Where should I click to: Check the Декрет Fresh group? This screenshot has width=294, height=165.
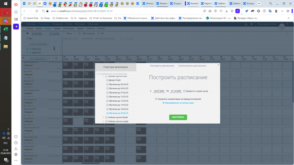pos(107,80)
